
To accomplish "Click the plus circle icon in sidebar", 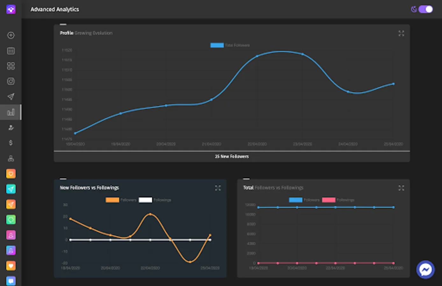I will click(11, 35).
